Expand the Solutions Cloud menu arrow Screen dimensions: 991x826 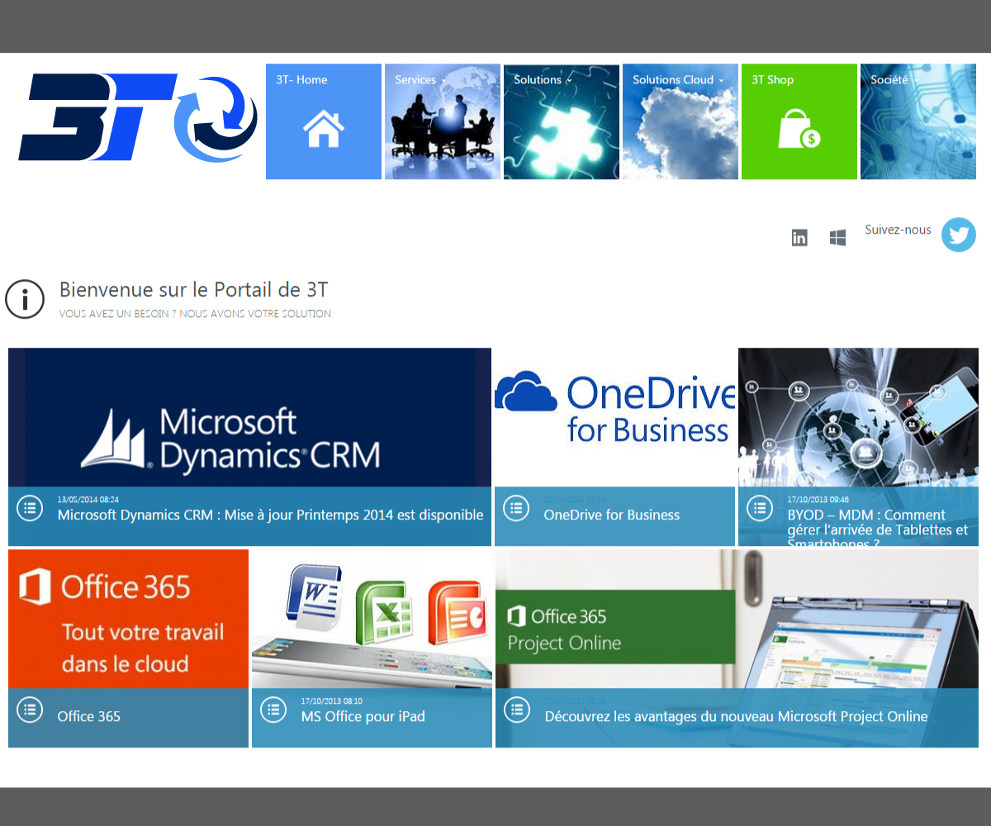click(x=721, y=81)
